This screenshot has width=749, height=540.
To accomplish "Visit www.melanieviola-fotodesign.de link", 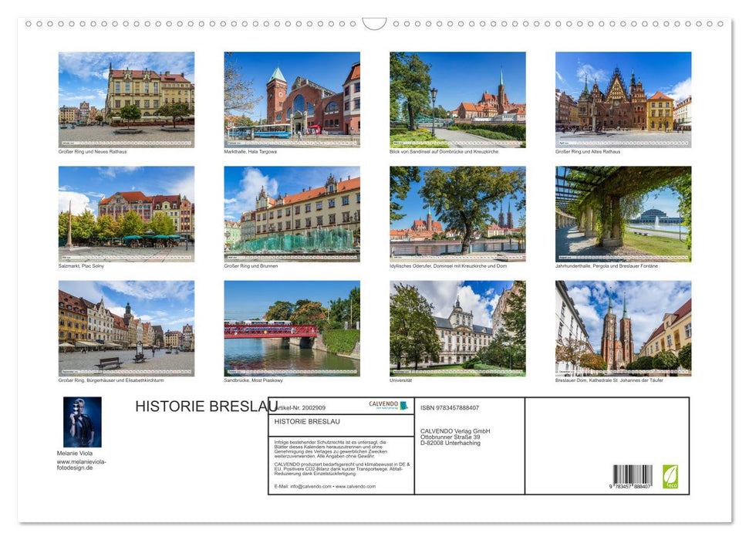I will [83, 463].
